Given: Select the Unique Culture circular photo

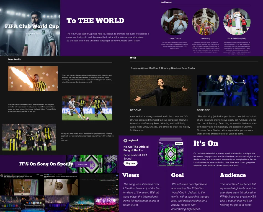Looking at the screenshot, I should coord(174,22).
